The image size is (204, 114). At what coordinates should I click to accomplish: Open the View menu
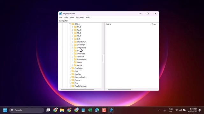click(x=72, y=17)
